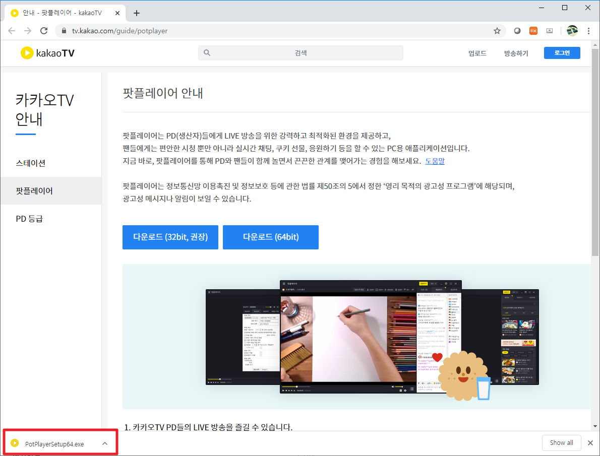Click the page vertical scrollbar
The width and height of the screenshot is (600, 456).
click(x=595, y=152)
